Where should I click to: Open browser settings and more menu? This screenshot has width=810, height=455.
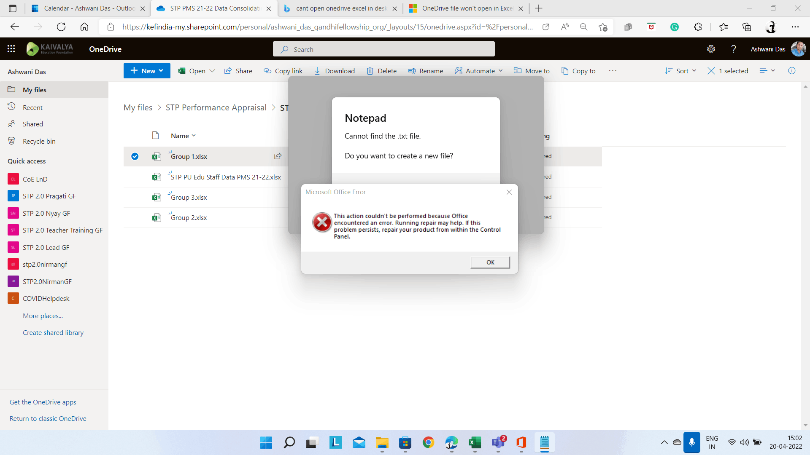pos(795,27)
